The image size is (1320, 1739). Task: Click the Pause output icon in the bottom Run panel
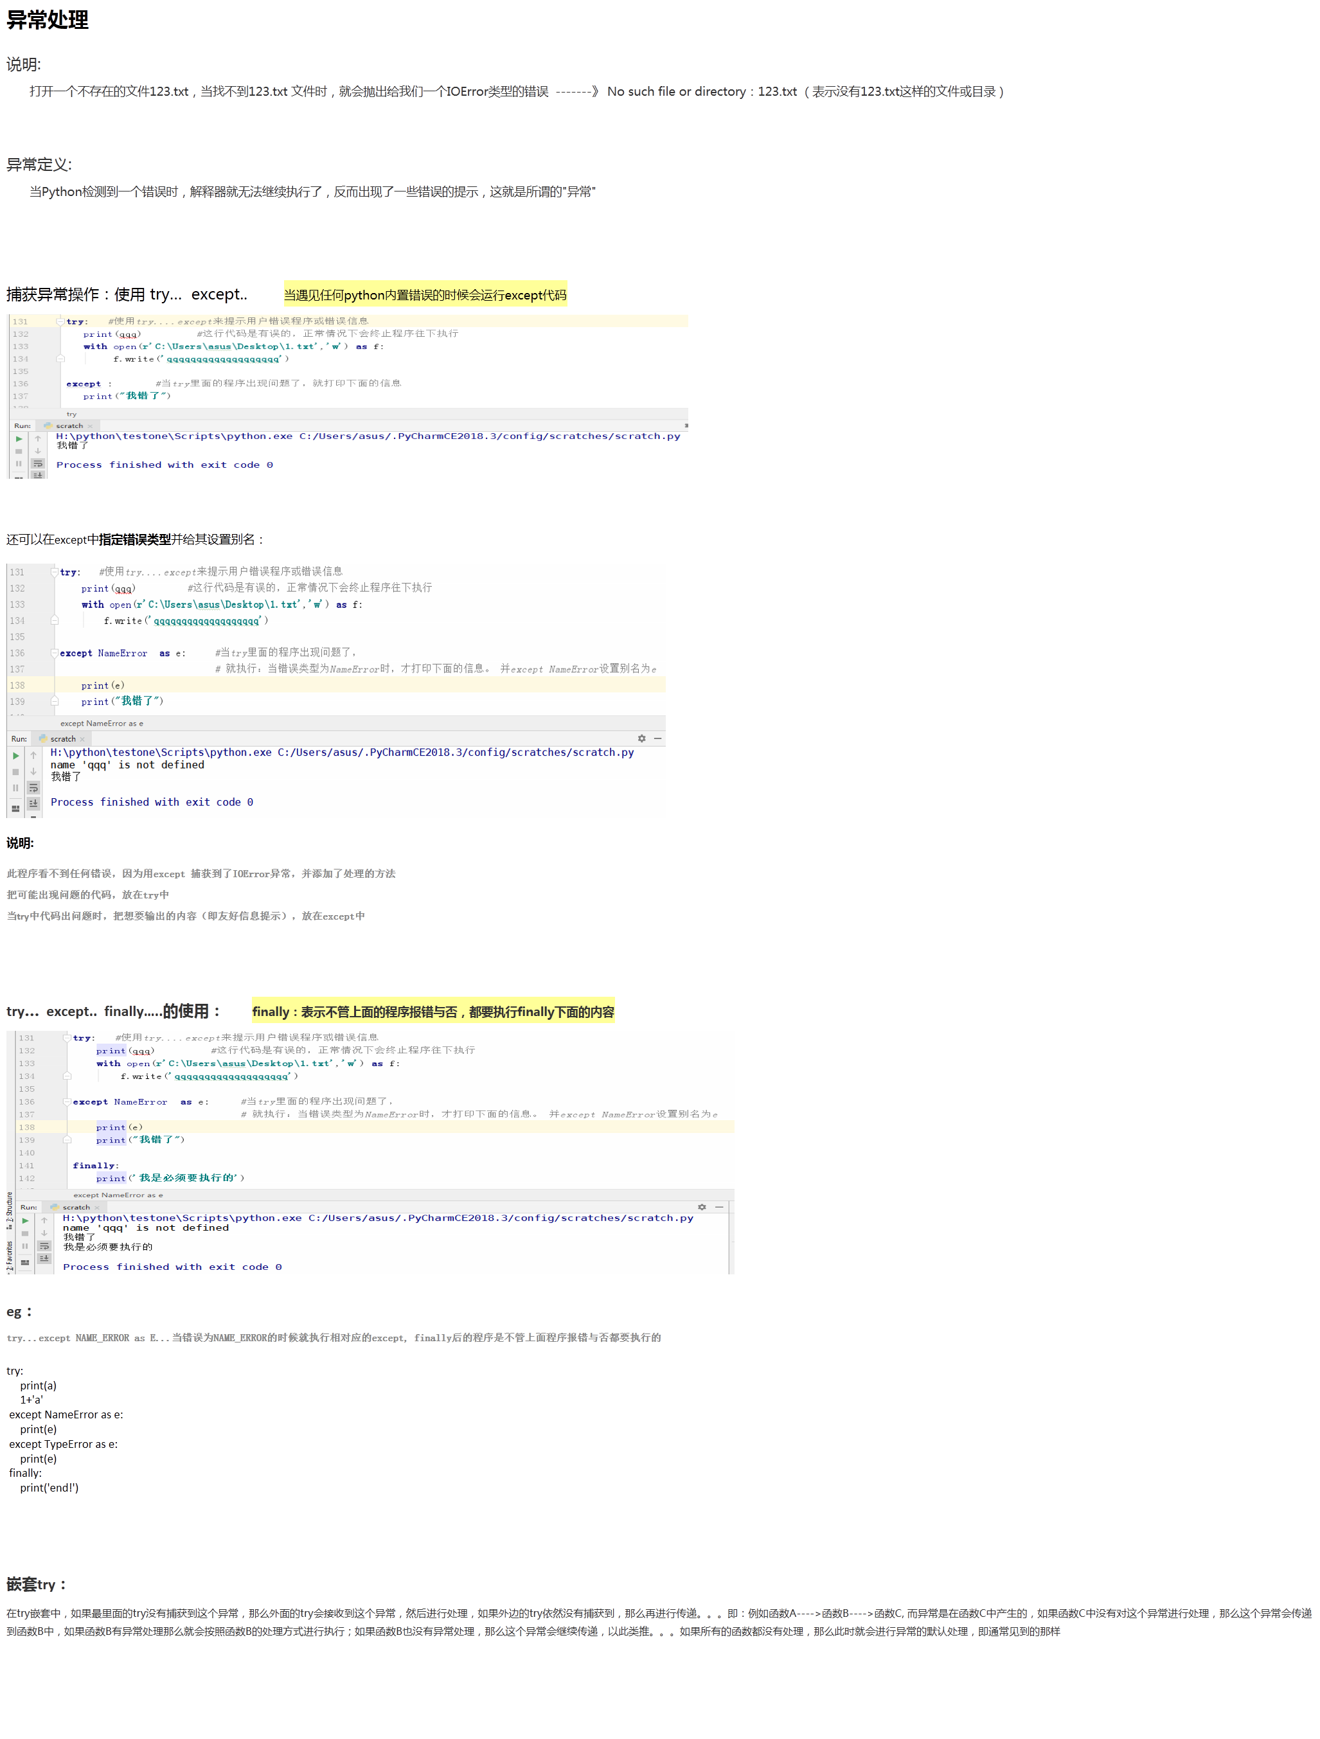[25, 1246]
